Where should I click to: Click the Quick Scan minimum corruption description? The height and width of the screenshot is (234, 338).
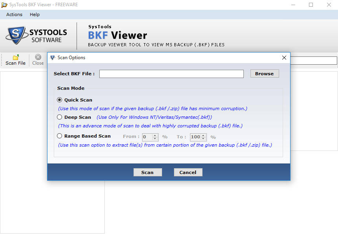click(x=153, y=109)
